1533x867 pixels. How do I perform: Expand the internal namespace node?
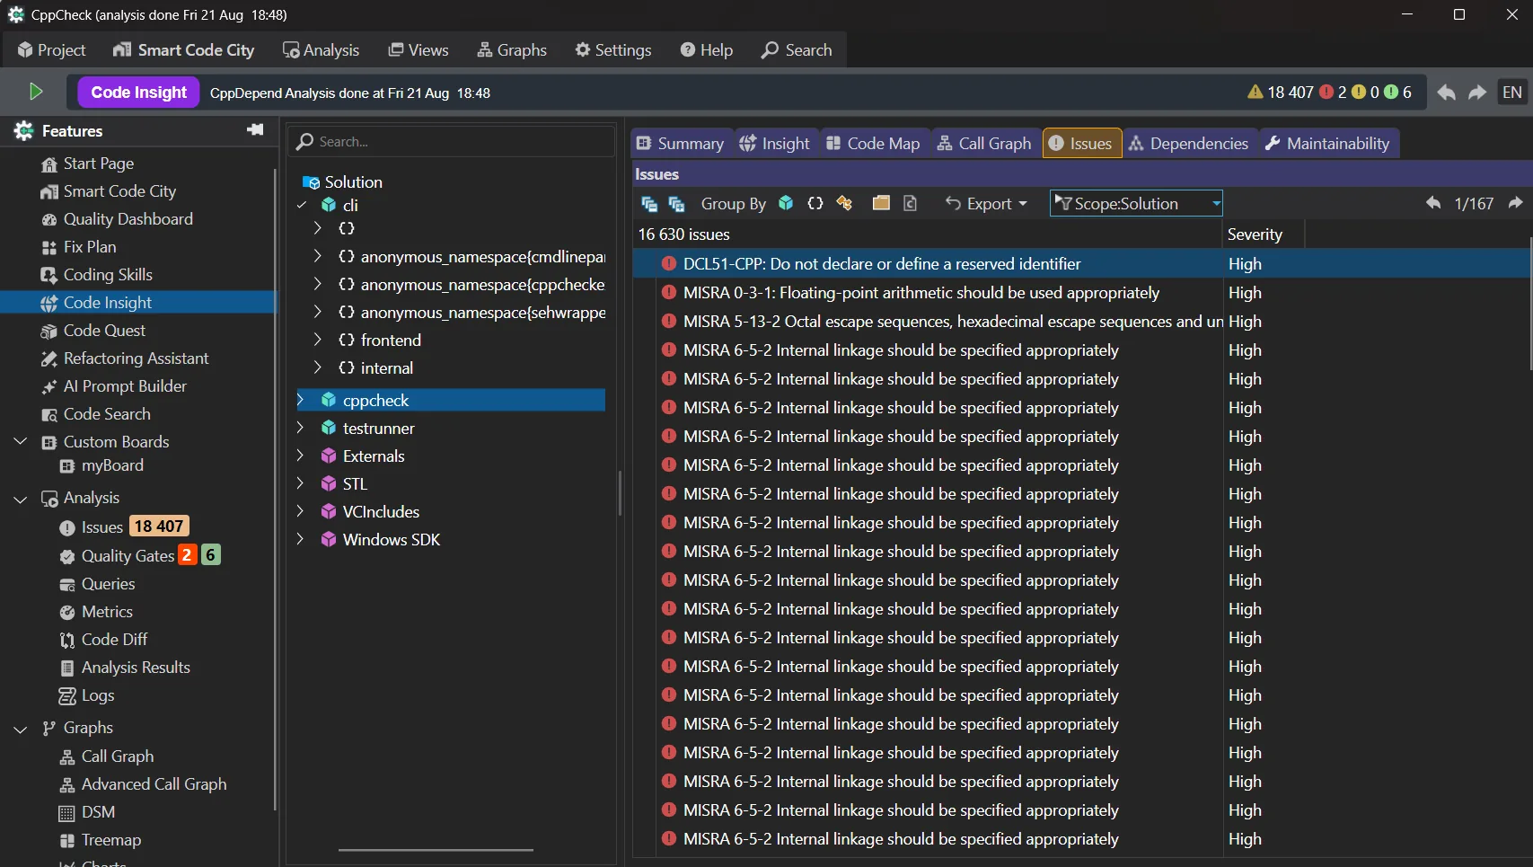point(317,367)
